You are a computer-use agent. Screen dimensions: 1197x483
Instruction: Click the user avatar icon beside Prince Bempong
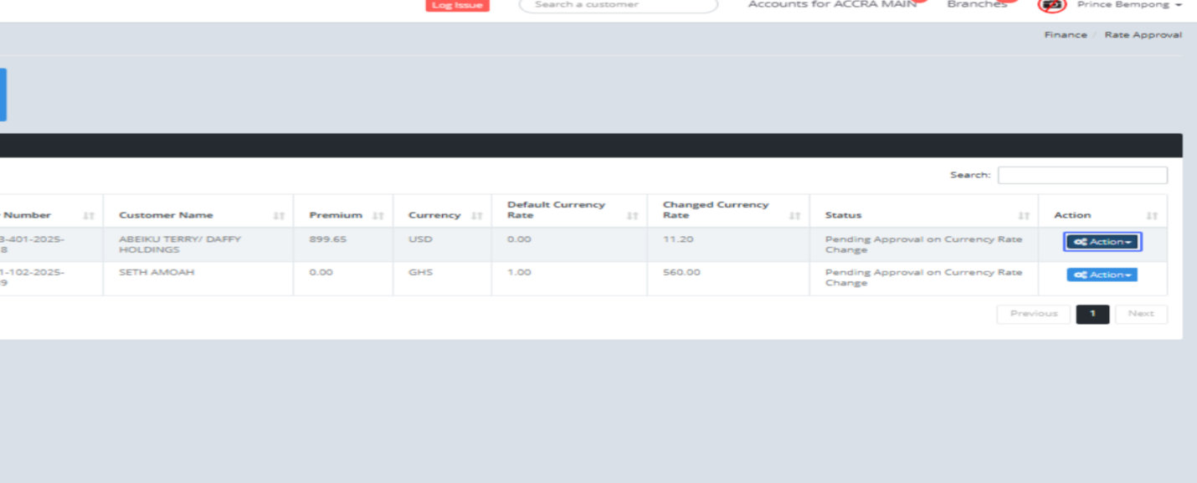tap(1052, 5)
